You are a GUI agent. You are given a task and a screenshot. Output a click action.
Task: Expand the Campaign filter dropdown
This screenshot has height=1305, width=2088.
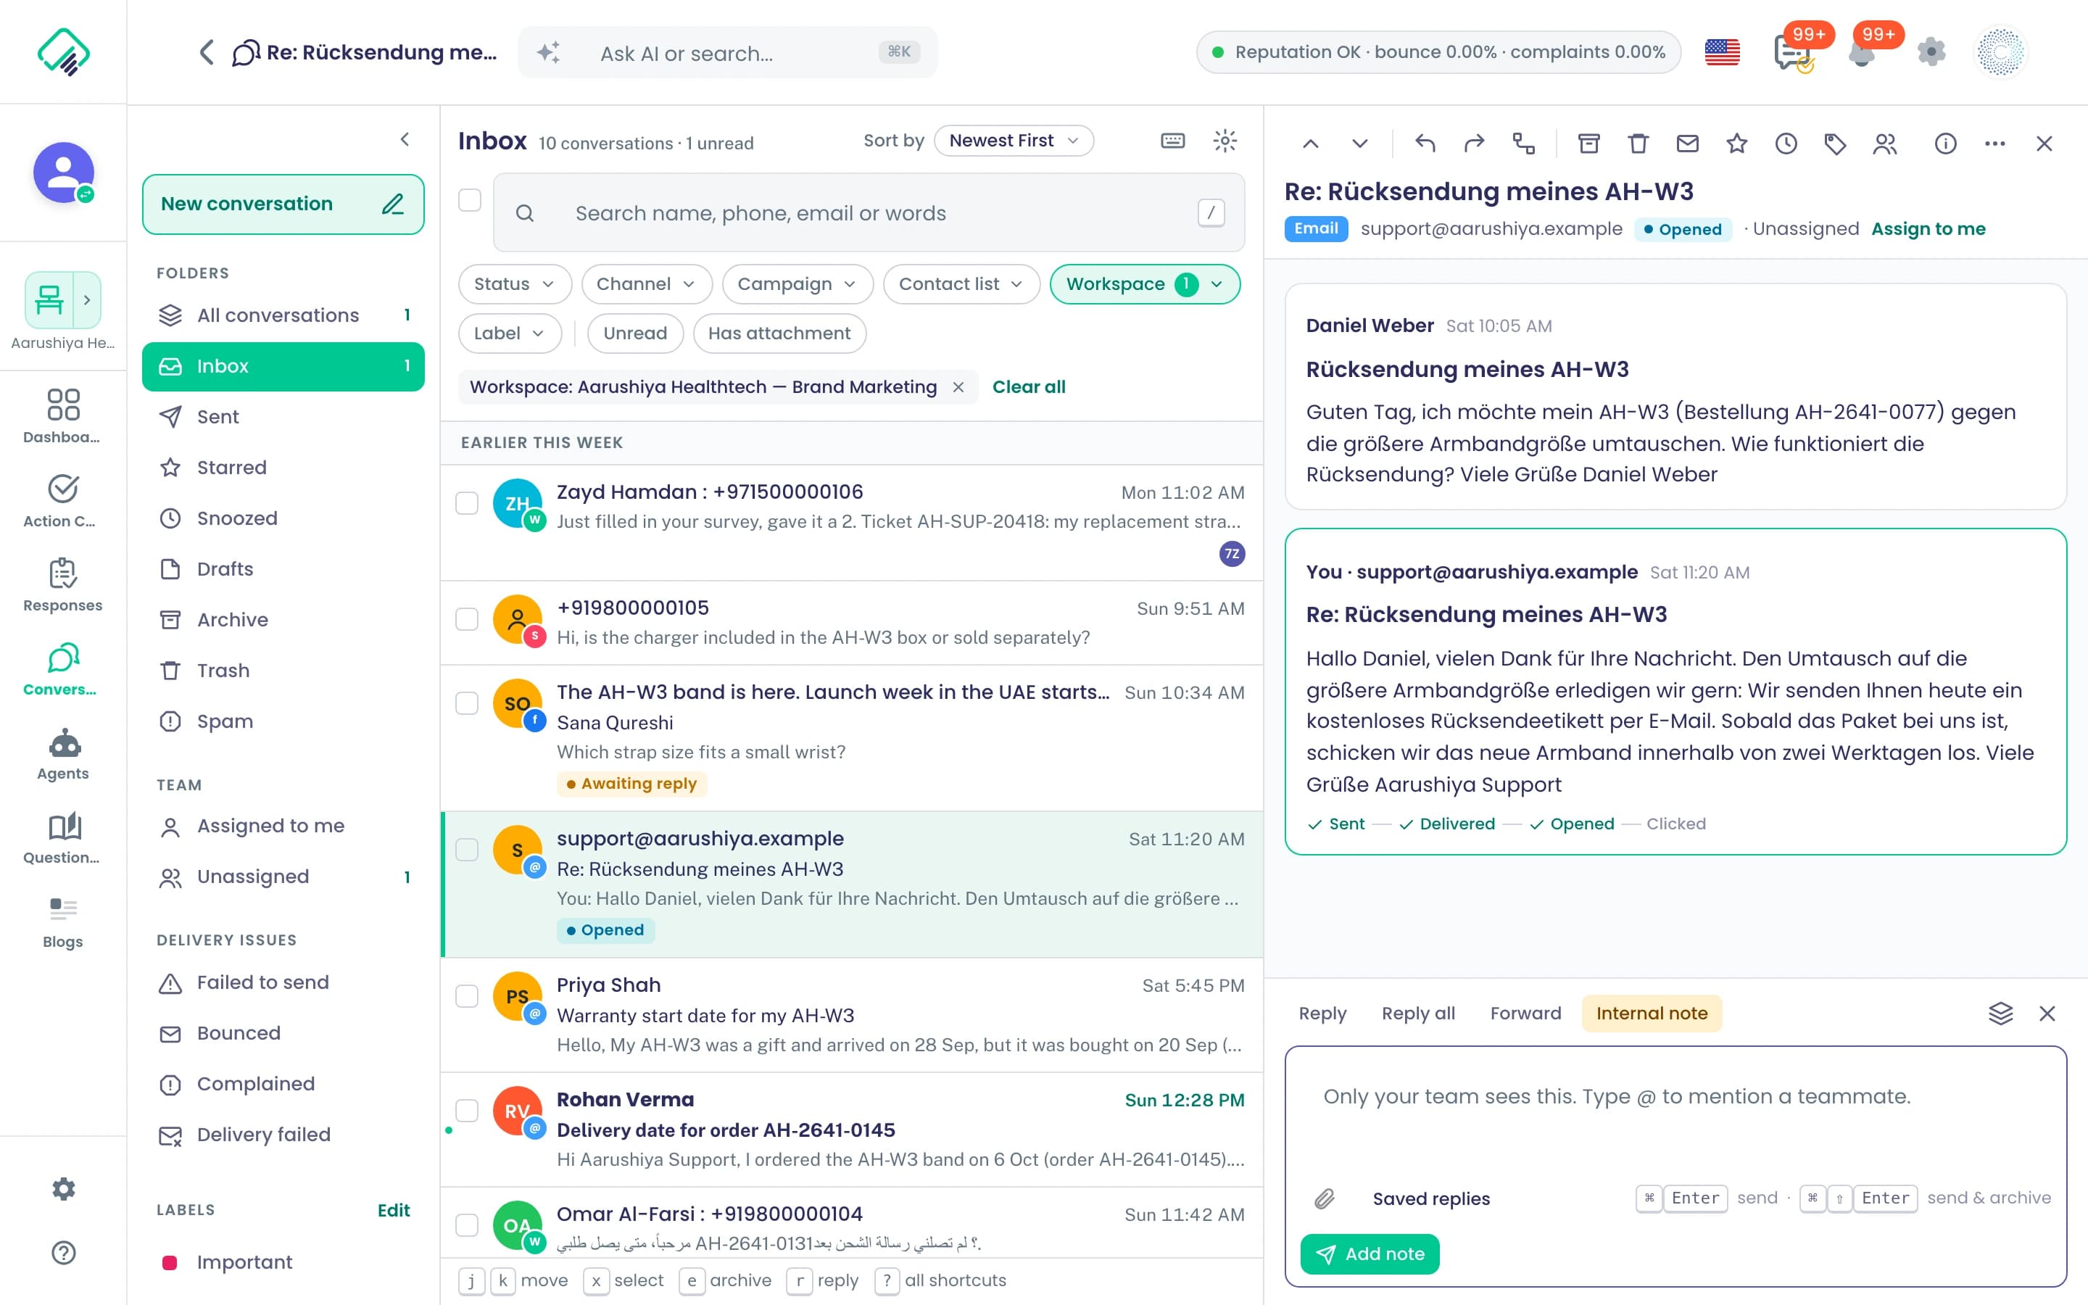pos(797,284)
